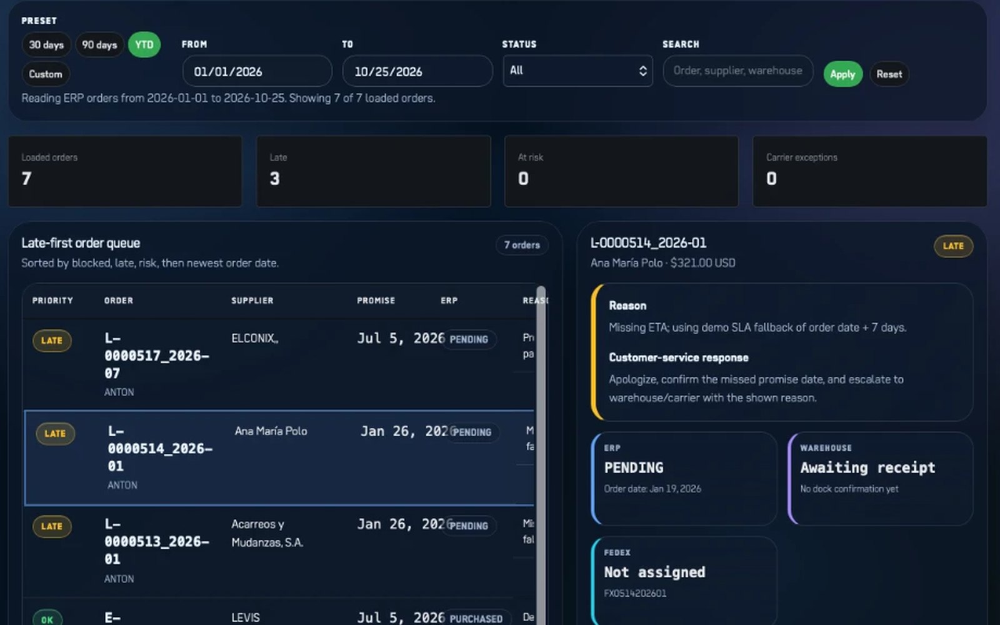Apply the filters
Screen dimensions: 1000x625
point(842,74)
